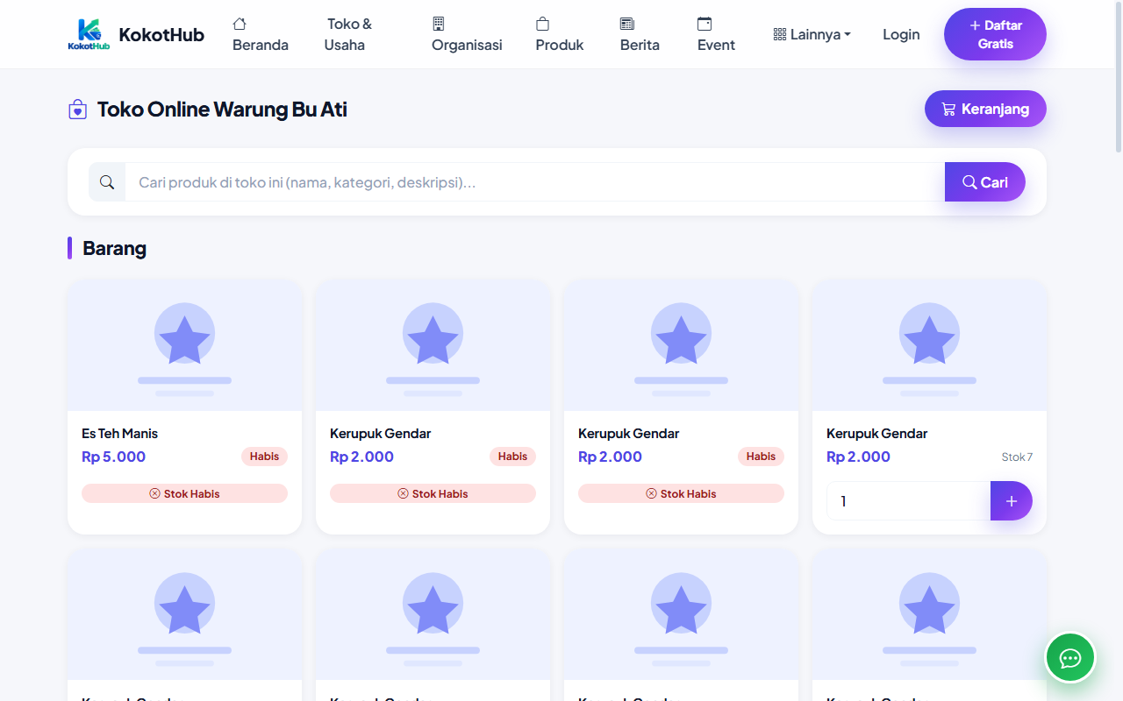Click the Login link

coord(901,34)
